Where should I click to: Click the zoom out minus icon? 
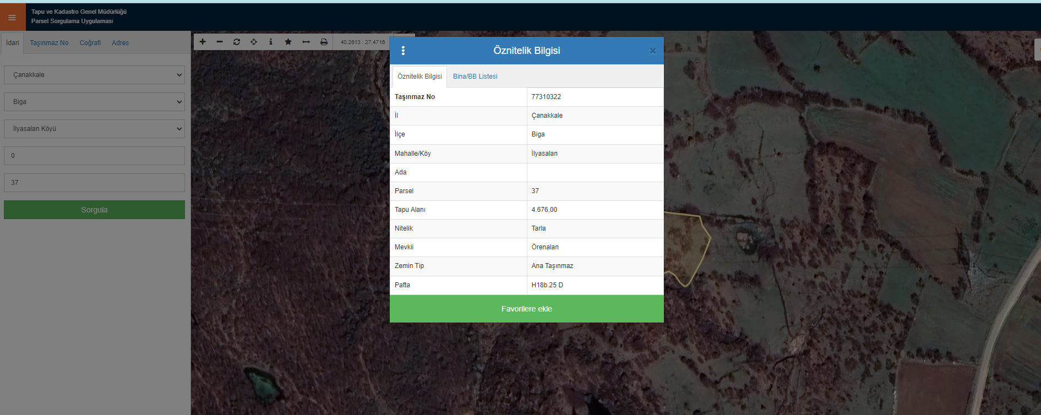click(x=220, y=42)
